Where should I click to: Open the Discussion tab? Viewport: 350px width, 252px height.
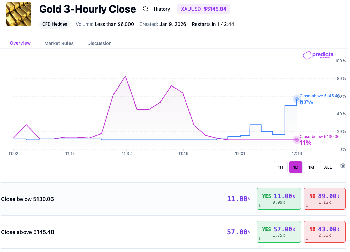pyautogui.click(x=99, y=43)
